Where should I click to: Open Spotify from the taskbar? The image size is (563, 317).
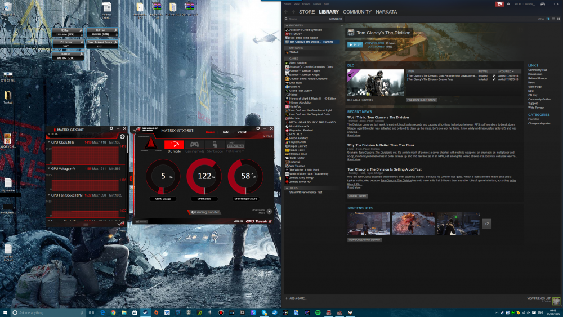318,312
